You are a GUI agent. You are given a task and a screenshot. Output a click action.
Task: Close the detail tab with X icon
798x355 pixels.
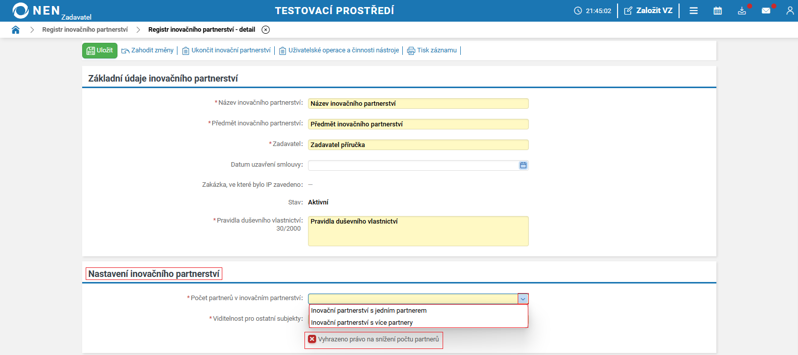coord(266,30)
